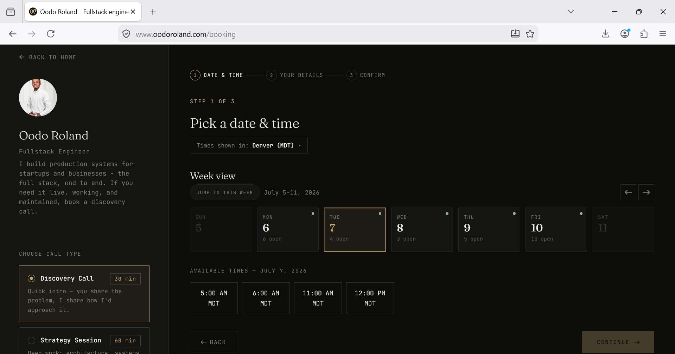Show the previous week arrow

[628, 192]
